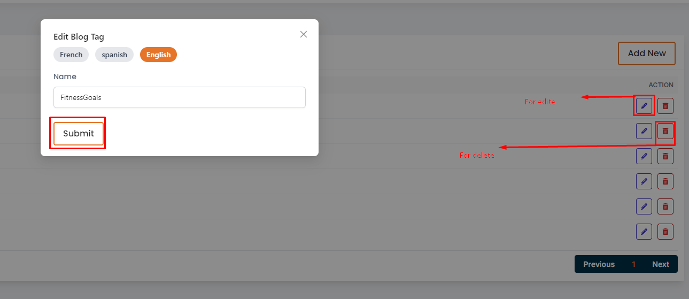Image resolution: width=689 pixels, height=299 pixels.
Task: Go to the Next page
Action: tap(661, 264)
